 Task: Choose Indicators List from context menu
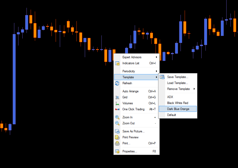pyautogui.click(x=137, y=63)
